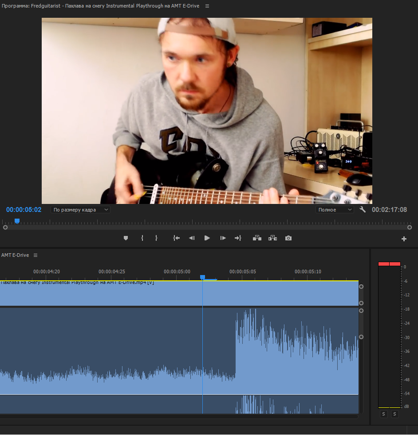Click the audio track lower height handle

coord(361,337)
